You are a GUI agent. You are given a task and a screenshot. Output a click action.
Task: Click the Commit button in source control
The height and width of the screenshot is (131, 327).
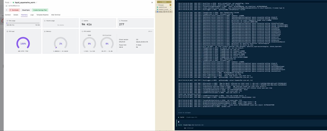coord(163,2)
